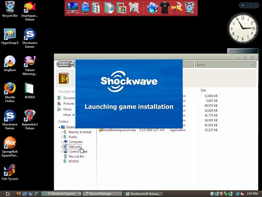262x197 pixels.
Task: Click the Yahoo Messenger title bar behind Explorer
Action: pos(243,51)
